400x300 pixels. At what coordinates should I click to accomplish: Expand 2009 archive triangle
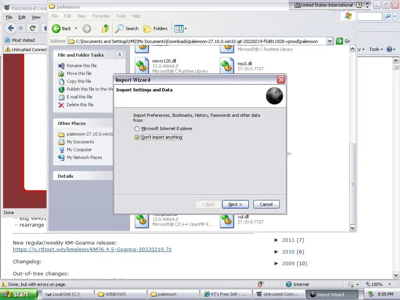pos(276,264)
